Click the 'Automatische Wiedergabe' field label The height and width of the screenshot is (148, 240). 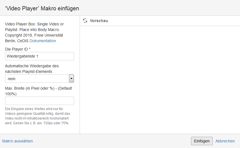click(32, 69)
